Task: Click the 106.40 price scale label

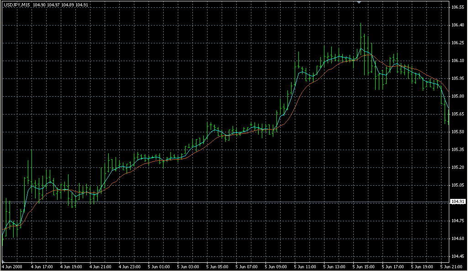Action: point(458,25)
